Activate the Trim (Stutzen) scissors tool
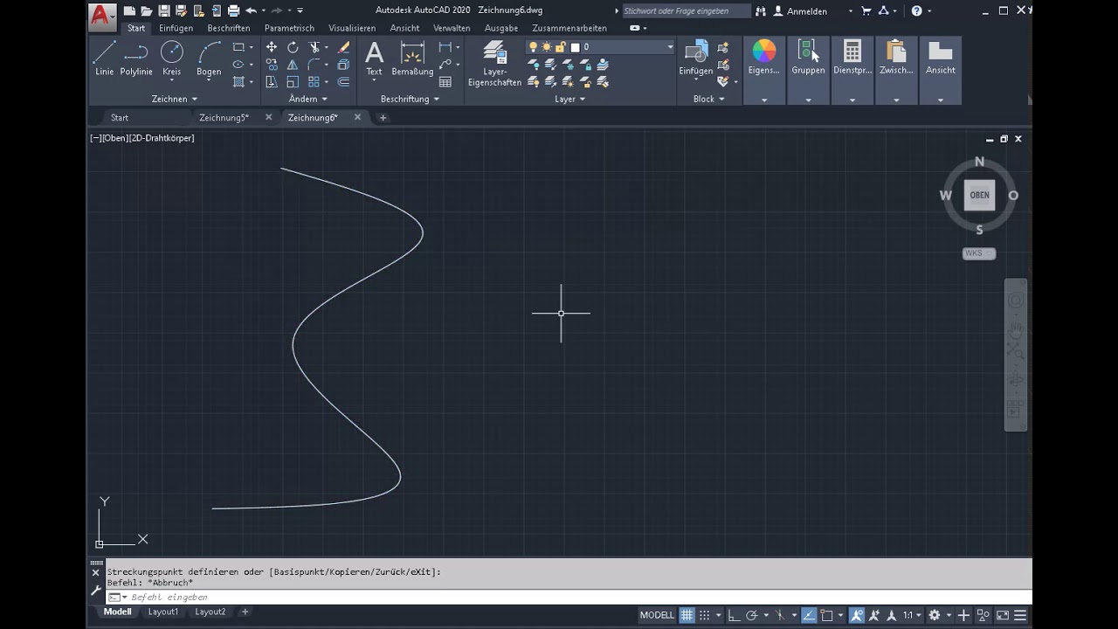 pos(314,47)
